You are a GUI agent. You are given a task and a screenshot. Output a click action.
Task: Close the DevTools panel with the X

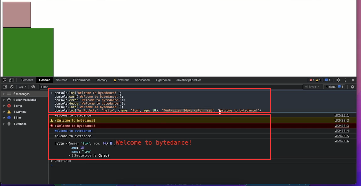[353, 80]
